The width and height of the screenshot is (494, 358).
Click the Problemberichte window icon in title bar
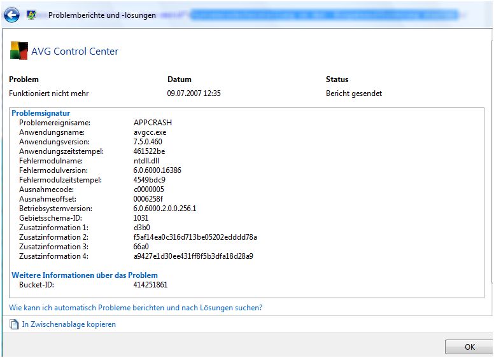click(31, 15)
